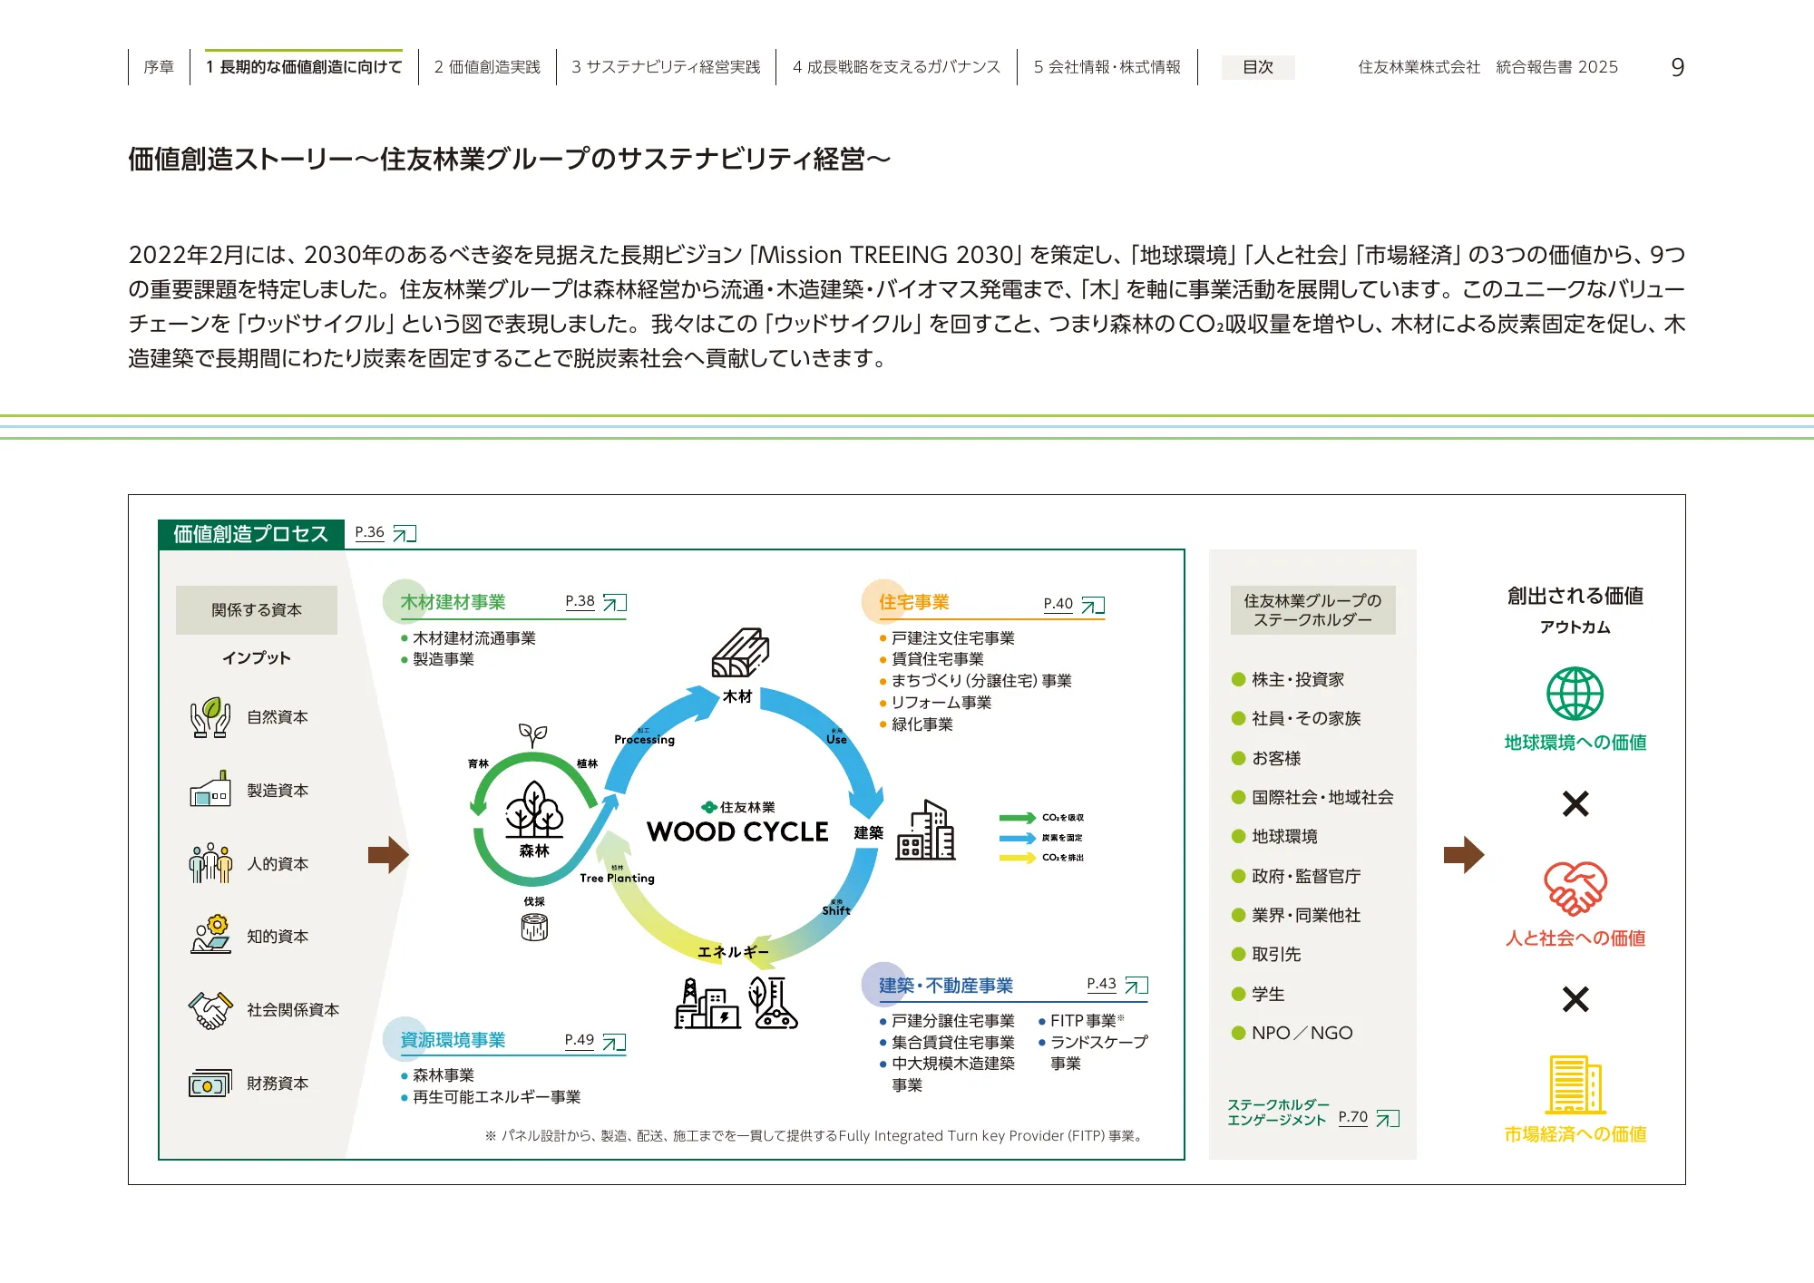1814x1283 pixels.
Task: Click the WOOD CYCLE 住友林業 logo
Action: click(x=739, y=819)
